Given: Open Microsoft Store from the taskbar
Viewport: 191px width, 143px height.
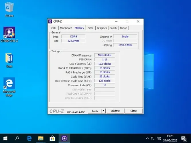Looking at the screenshot, I should (52, 138).
